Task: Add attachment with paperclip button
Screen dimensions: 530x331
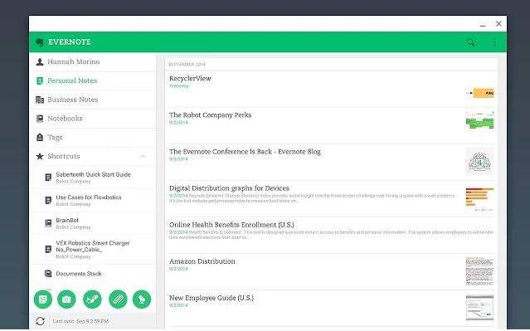Action: coord(118,299)
